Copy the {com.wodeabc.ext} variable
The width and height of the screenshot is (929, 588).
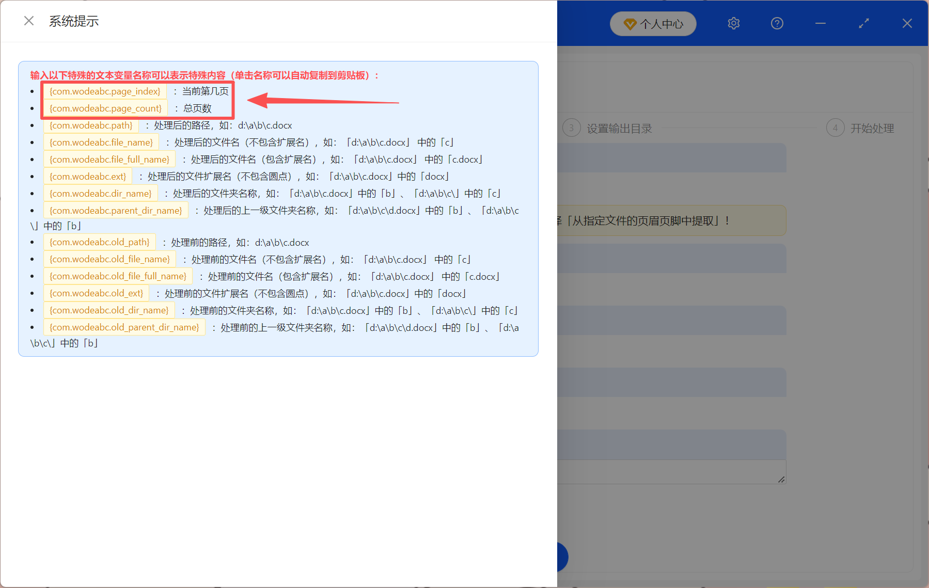(x=87, y=176)
